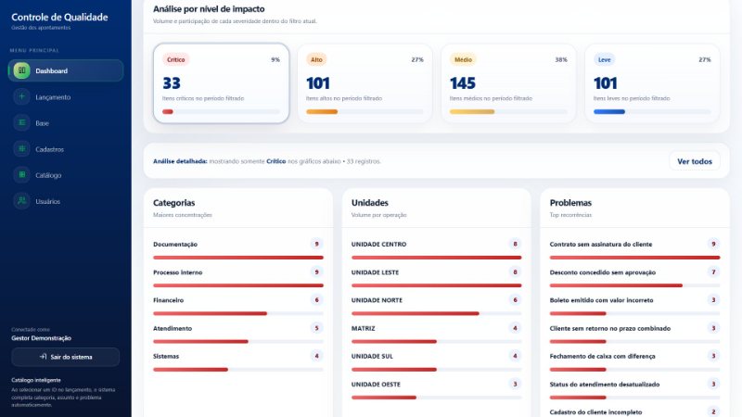Screen dimensions: 742x417
Task: Click the Lançamento plus icon
Action: pos(21,96)
